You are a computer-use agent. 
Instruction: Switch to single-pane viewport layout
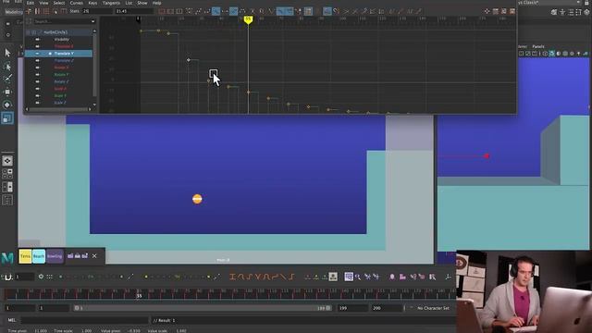7,161
